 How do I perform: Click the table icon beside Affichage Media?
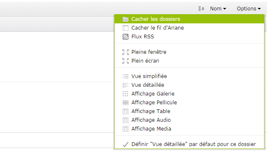point(126,129)
